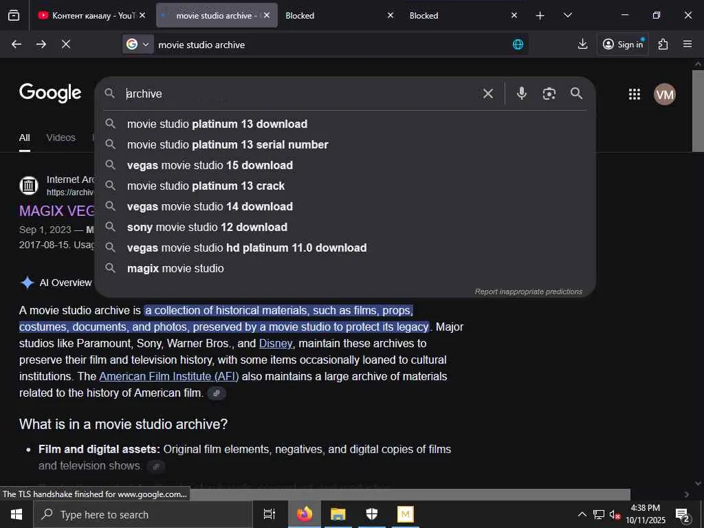Open the Extensions puzzle icon
The width and height of the screenshot is (704, 528).
point(663,44)
